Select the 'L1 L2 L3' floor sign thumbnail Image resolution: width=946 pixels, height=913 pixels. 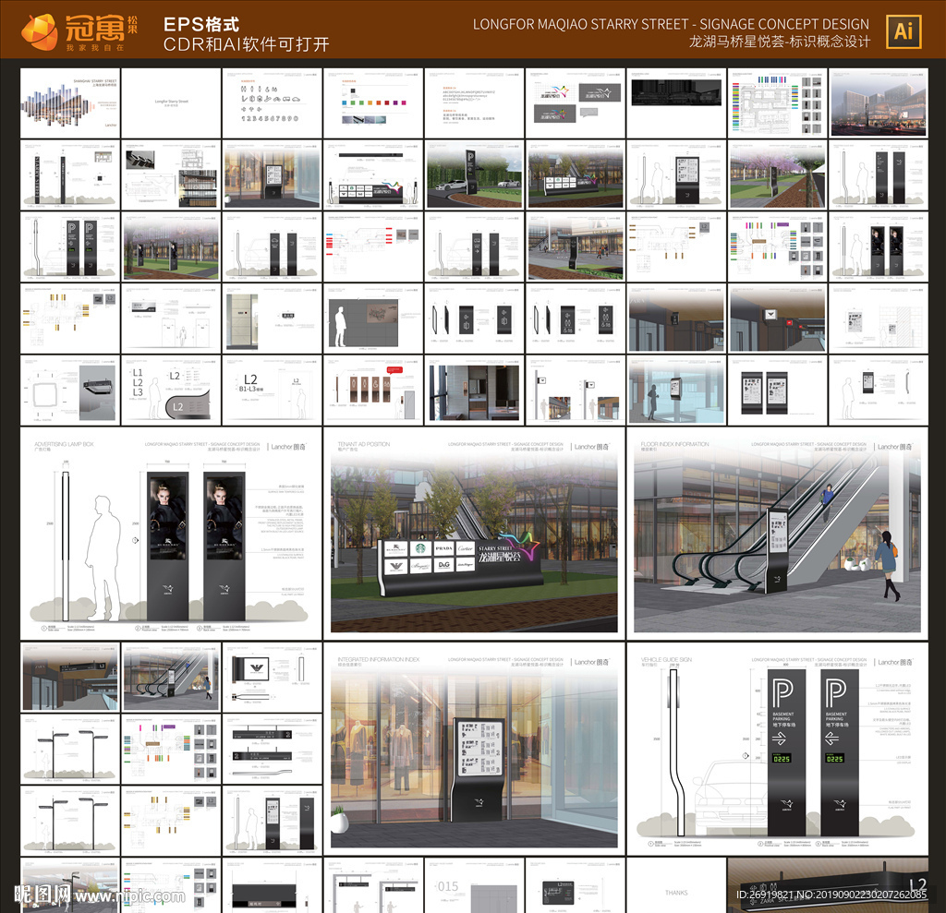(x=171, y=390)
